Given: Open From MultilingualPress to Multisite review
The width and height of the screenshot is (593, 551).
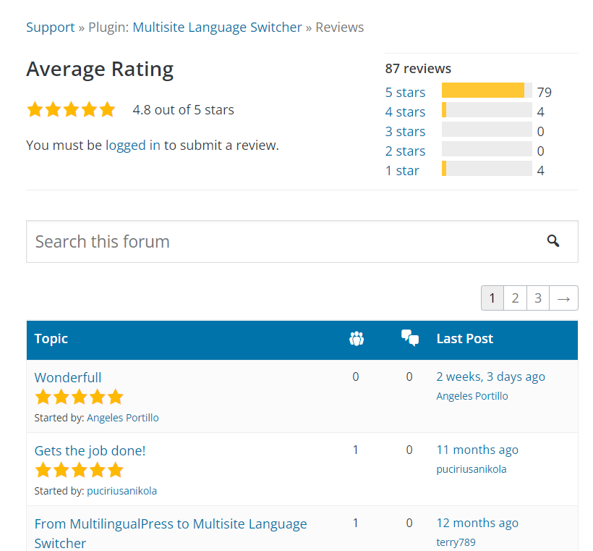Looking at the screenshot, I should tap(171, 534).
